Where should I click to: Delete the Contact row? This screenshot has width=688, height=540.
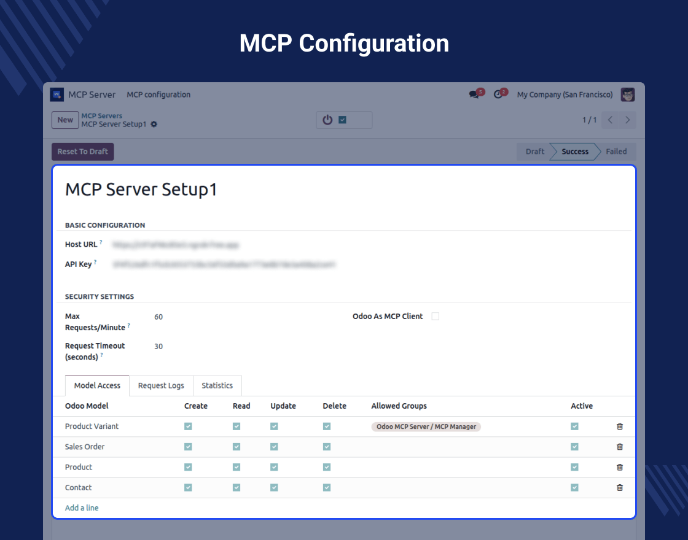(x=620, y=487)
